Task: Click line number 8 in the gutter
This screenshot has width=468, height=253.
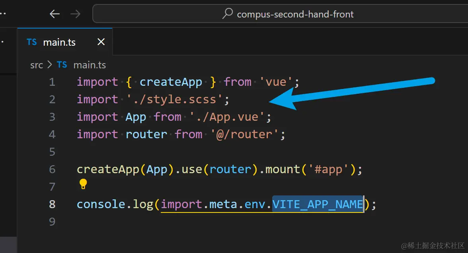Action: [x=52, y=205]
